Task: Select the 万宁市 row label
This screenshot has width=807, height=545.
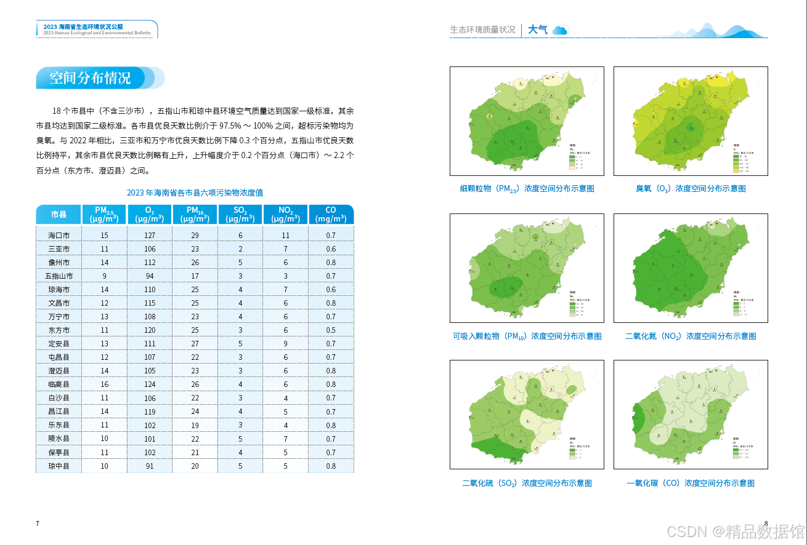Action: 59,317
